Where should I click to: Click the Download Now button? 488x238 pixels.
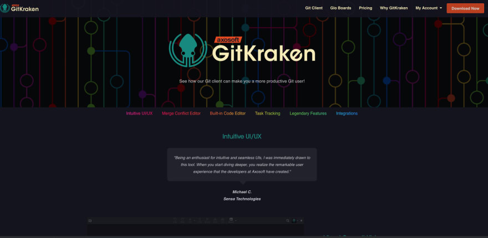point(465,8)
